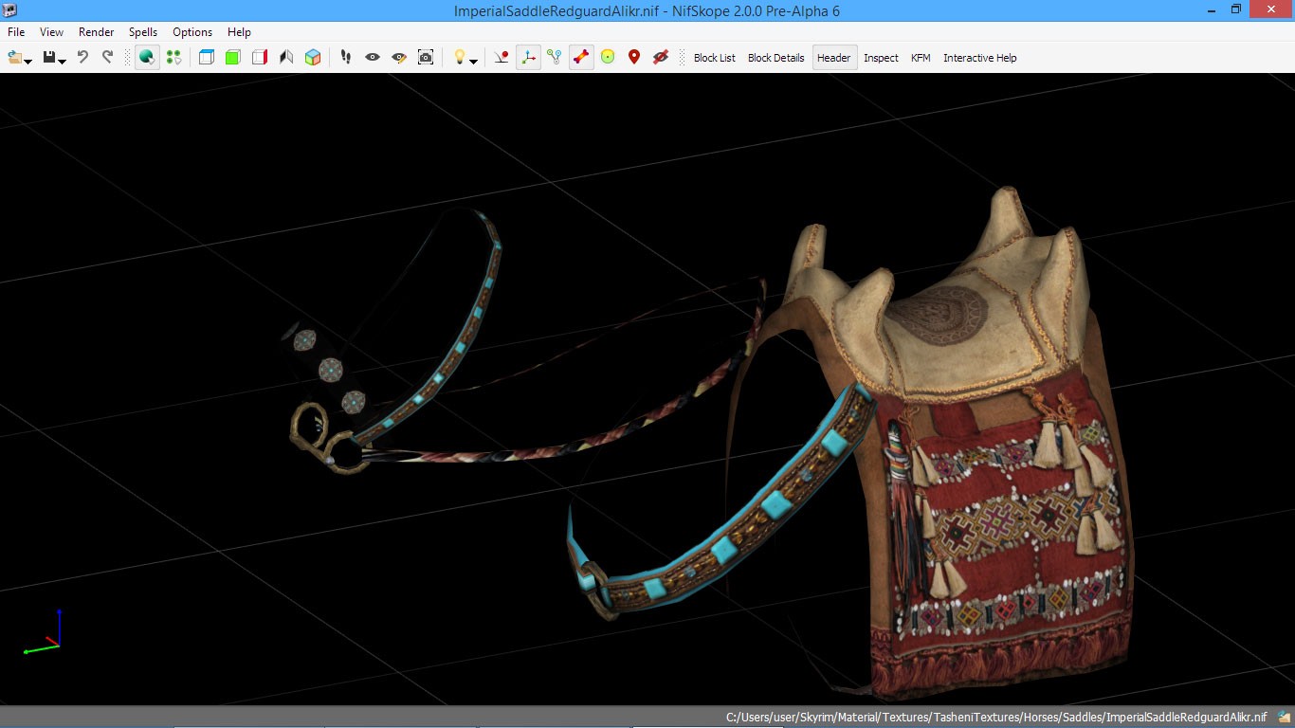Show the Block List panel
Screen dimensions: 1295x728
[714, 58]
